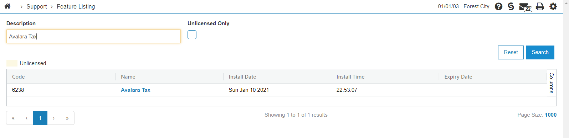Go to the home icon
569x138 pixels.
(x=7, y=6)
